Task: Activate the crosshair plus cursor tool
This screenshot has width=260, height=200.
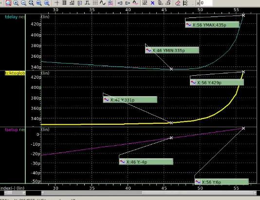Action: coord(56,3)
